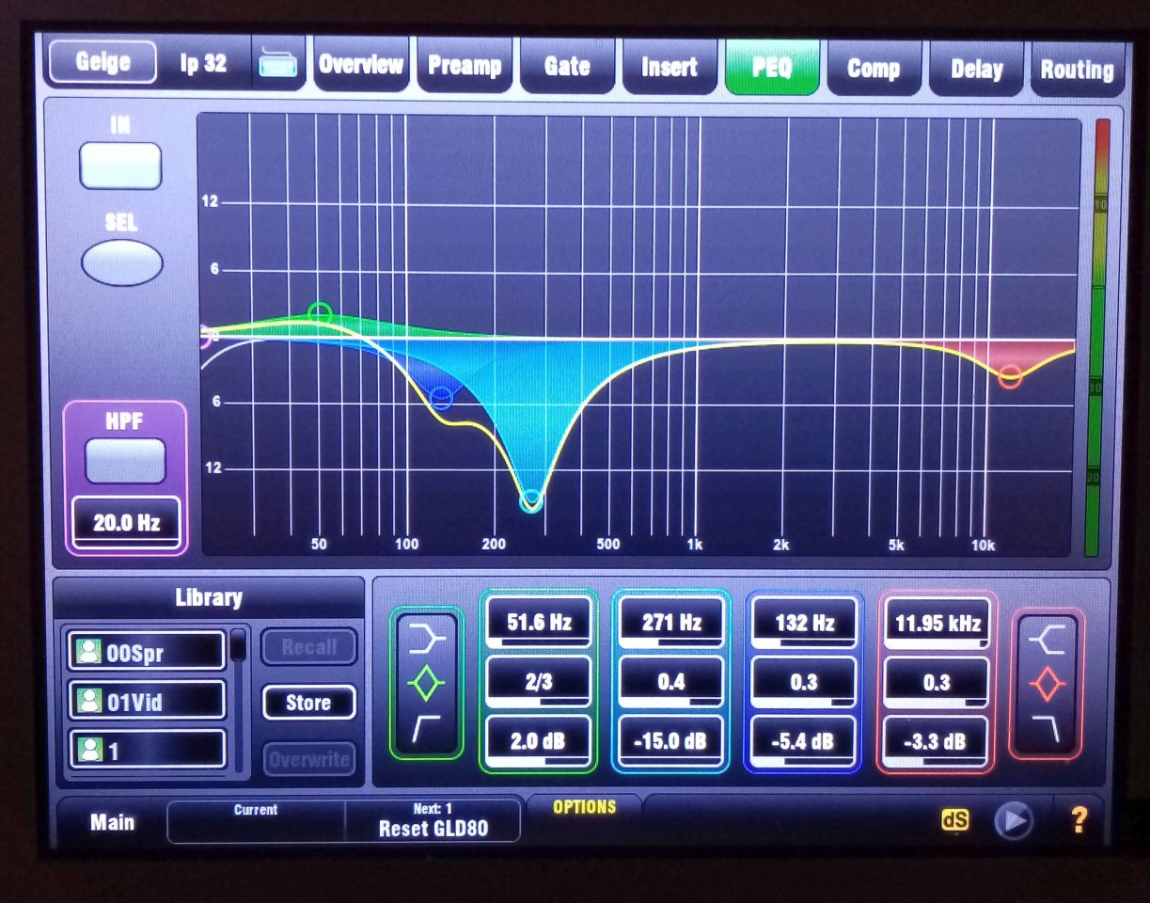Select the 0.3 width field under 132 Hz
Viewport: 1150px width, 903px height.
(x=804, y=682)
